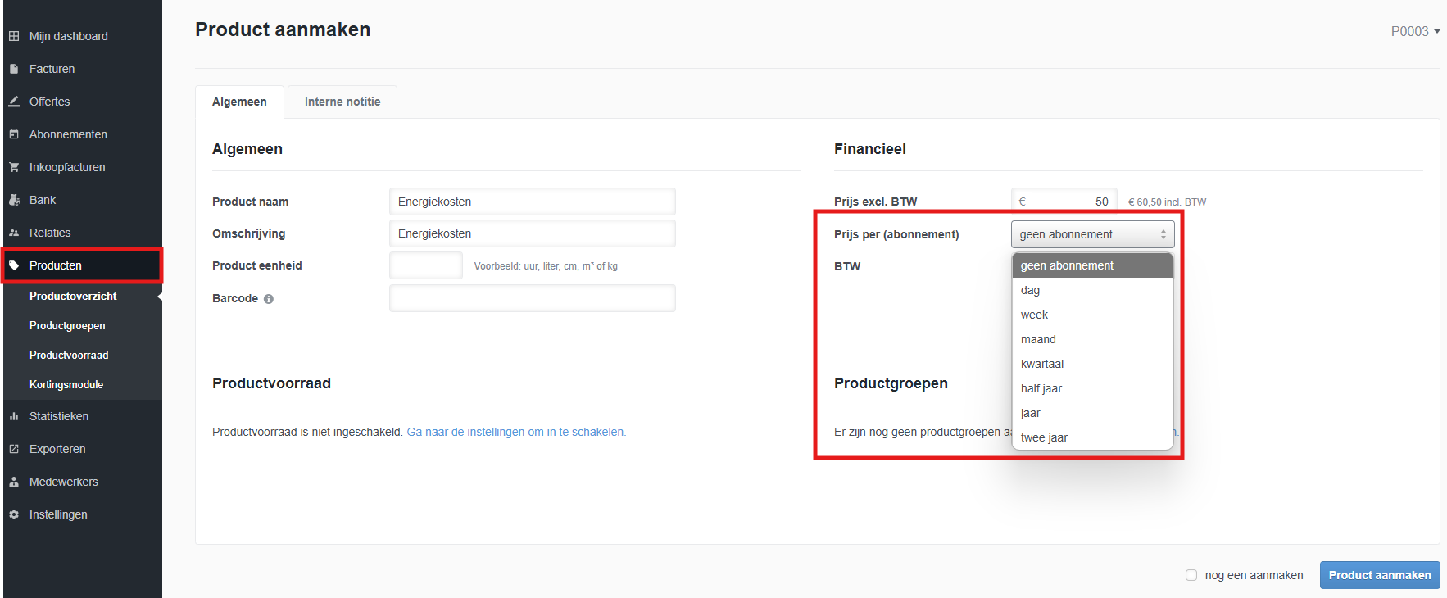Expand the P0003 dropdown at top right
The width and height of the screenshot is (1447, 598).
coord(1415,31)
